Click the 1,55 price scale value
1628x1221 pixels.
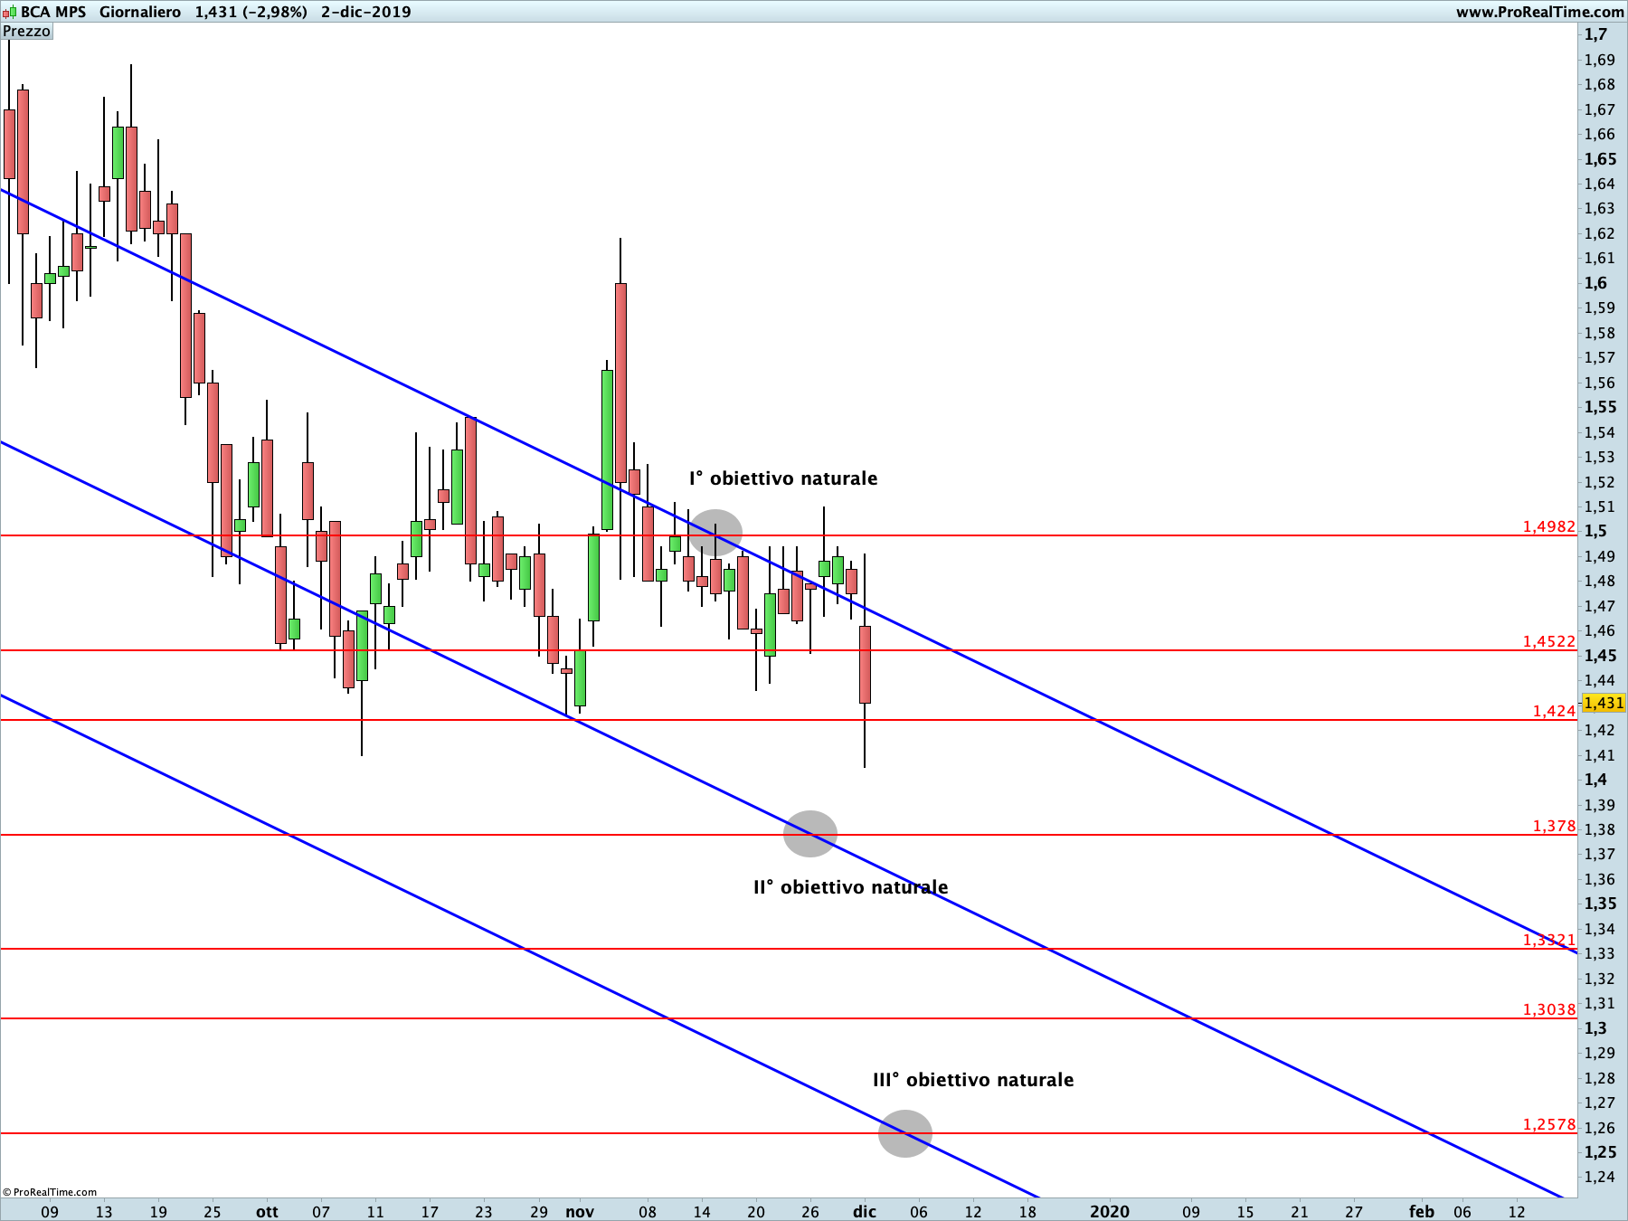[1600, 407]
